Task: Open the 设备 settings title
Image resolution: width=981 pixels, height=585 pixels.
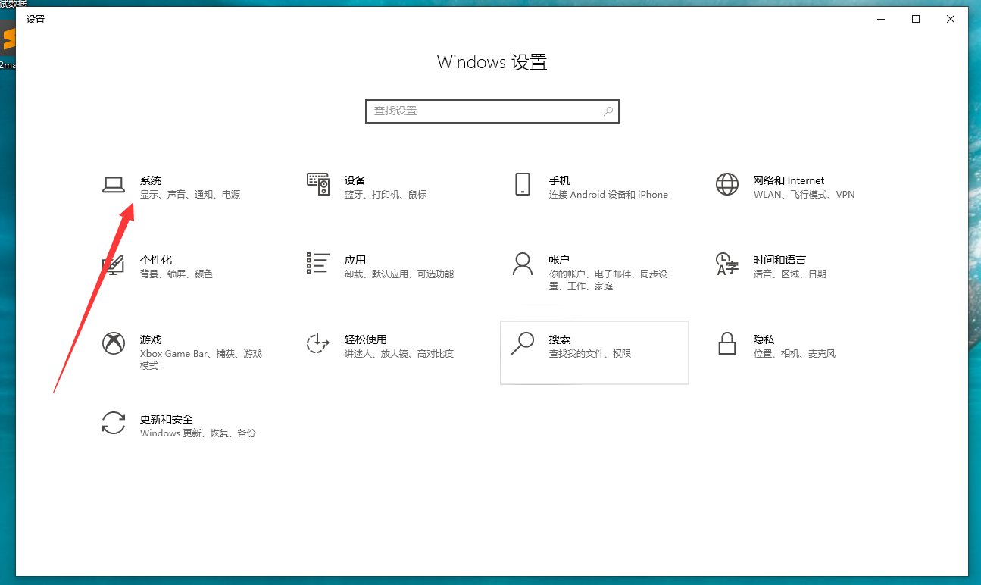Action: click(355, 180)
